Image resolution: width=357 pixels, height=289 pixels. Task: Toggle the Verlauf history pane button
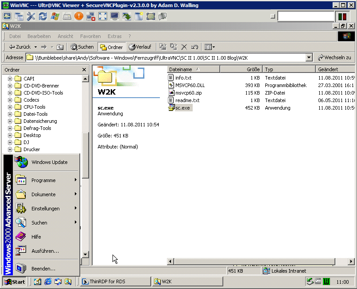140,47
